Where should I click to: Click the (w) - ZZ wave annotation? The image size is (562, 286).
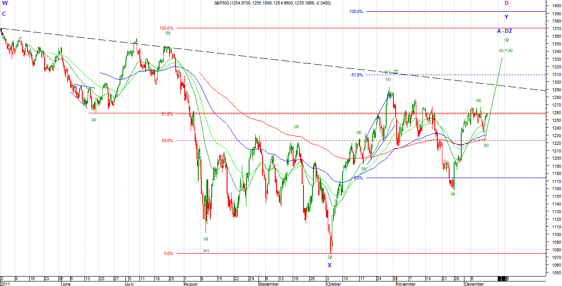(392, 72)
